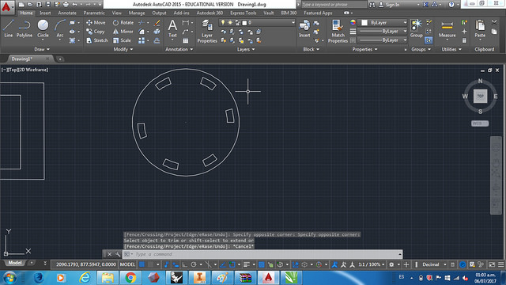
Task: Toggle the WCS indicator under the ViewCube
Action: click(480, 123)
